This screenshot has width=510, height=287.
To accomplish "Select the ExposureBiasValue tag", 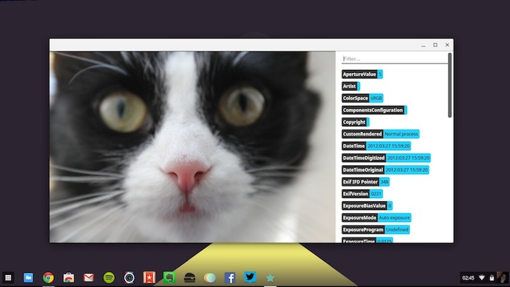I will click(x=367, y=206).
